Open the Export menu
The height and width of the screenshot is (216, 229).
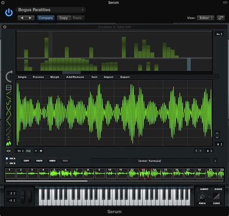tap(125, 77)
